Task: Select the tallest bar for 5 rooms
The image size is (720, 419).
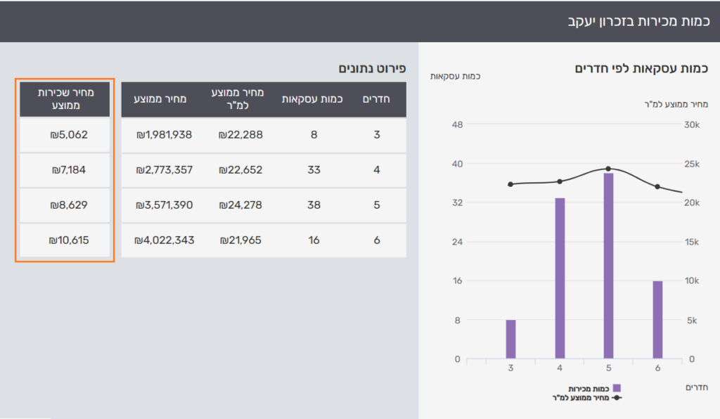Action: (x=608, y=265)
